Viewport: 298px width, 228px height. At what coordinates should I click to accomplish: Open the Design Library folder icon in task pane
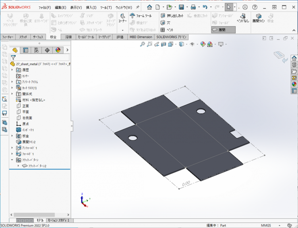(294, 64)
